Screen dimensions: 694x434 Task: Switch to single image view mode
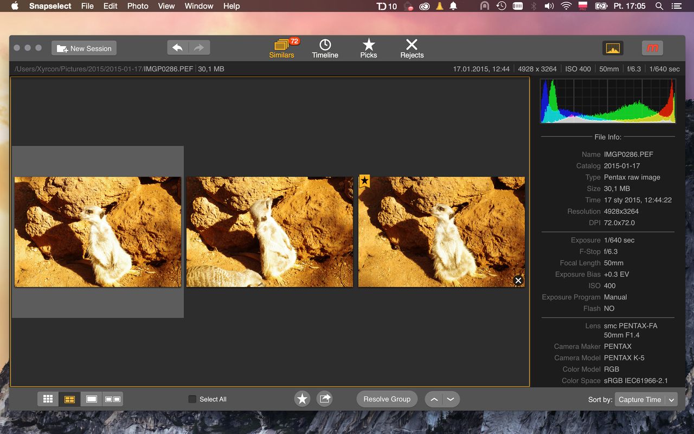click(91, 399)
